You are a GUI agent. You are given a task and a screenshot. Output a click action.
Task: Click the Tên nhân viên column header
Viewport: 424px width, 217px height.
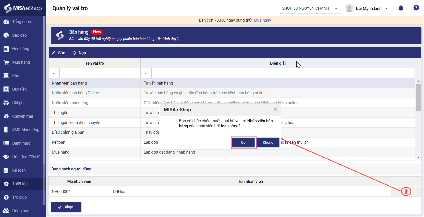pyautogui.click(x=250, y=181)
